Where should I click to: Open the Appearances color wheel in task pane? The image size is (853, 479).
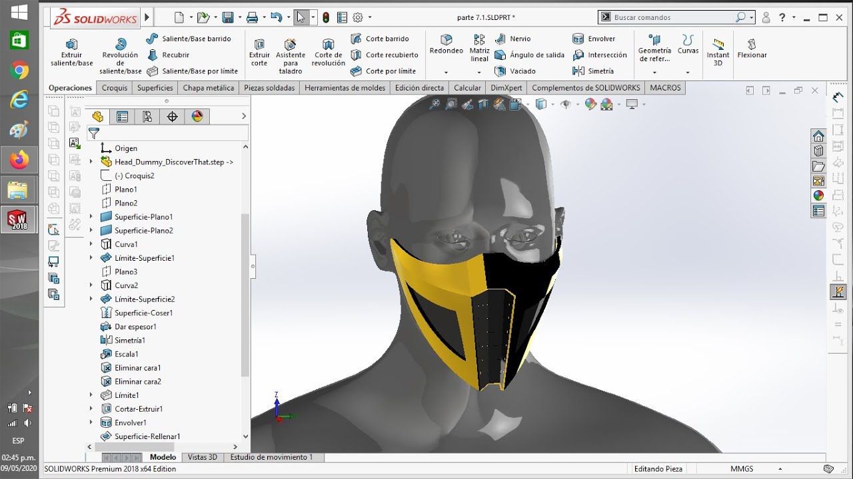coord(819,196)
